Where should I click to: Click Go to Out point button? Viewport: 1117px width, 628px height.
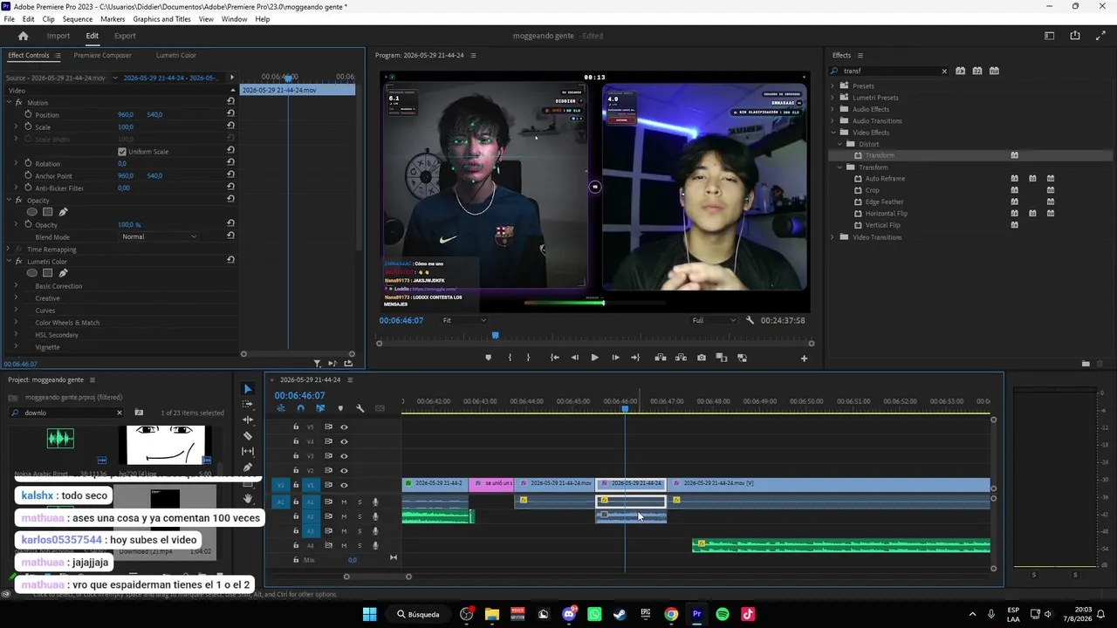(635, 358)
